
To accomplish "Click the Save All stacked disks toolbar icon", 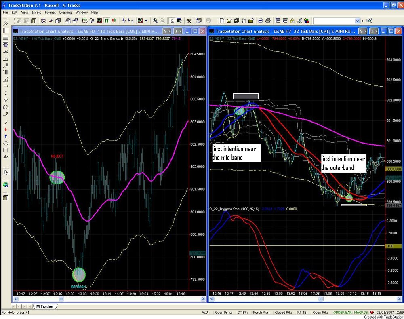I will click(x=236, y=21).
